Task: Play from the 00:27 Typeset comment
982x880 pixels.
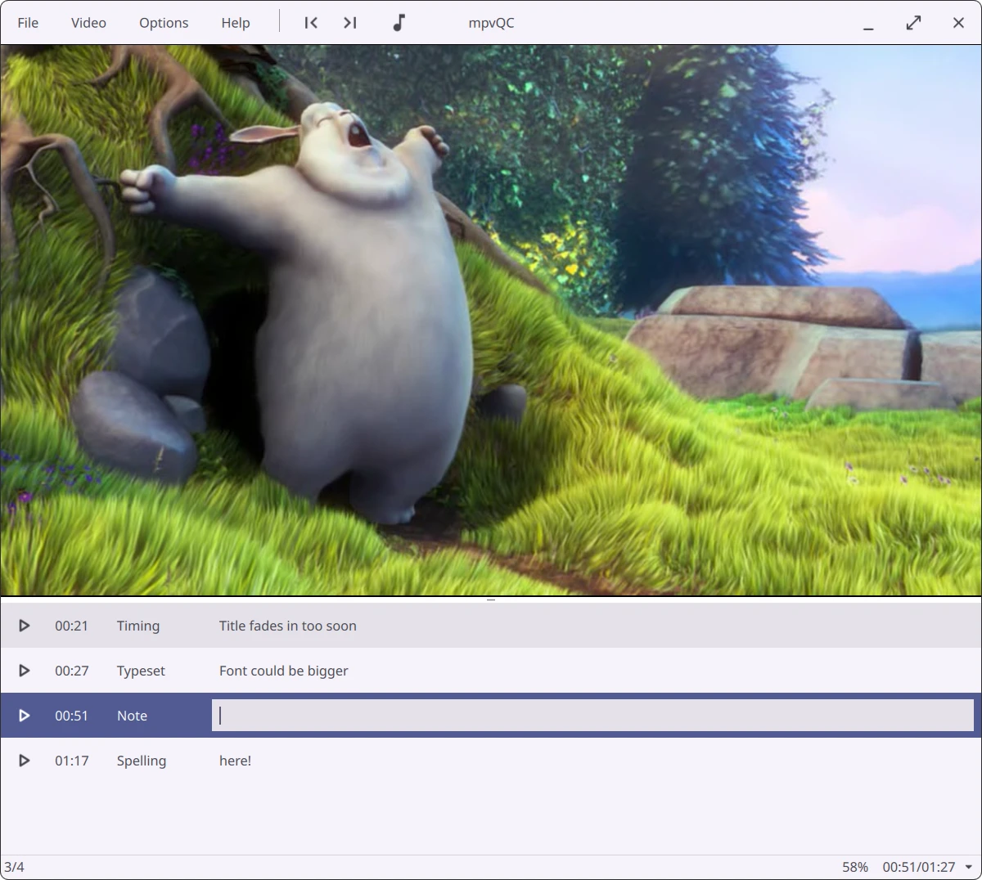Action: pyautogui.click(x=25, y=671)
